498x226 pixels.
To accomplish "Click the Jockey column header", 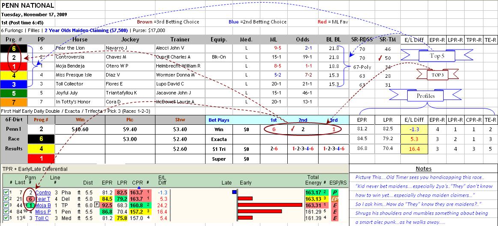I will click(130, 40).
